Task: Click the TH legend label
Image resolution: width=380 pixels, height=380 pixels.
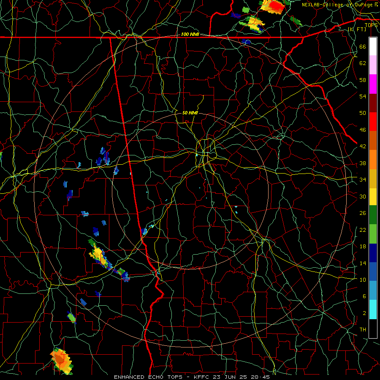Action: [x=363, y=330]
